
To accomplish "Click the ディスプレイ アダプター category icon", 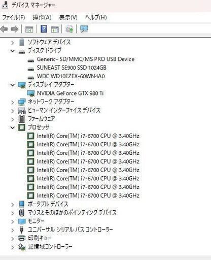I will pyautogui.click(x=22, y=85).
